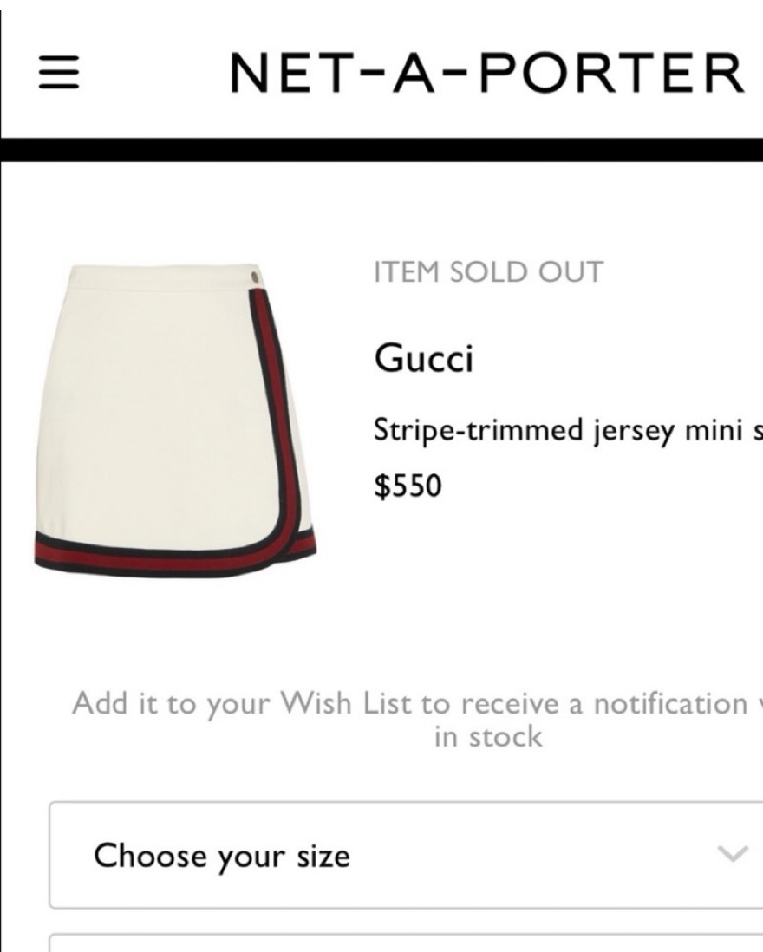Screen dimensions: 763x952
Task: Click the ITEM SOLD OUT label
Action: pyautogui.click(x=488, y=272)
